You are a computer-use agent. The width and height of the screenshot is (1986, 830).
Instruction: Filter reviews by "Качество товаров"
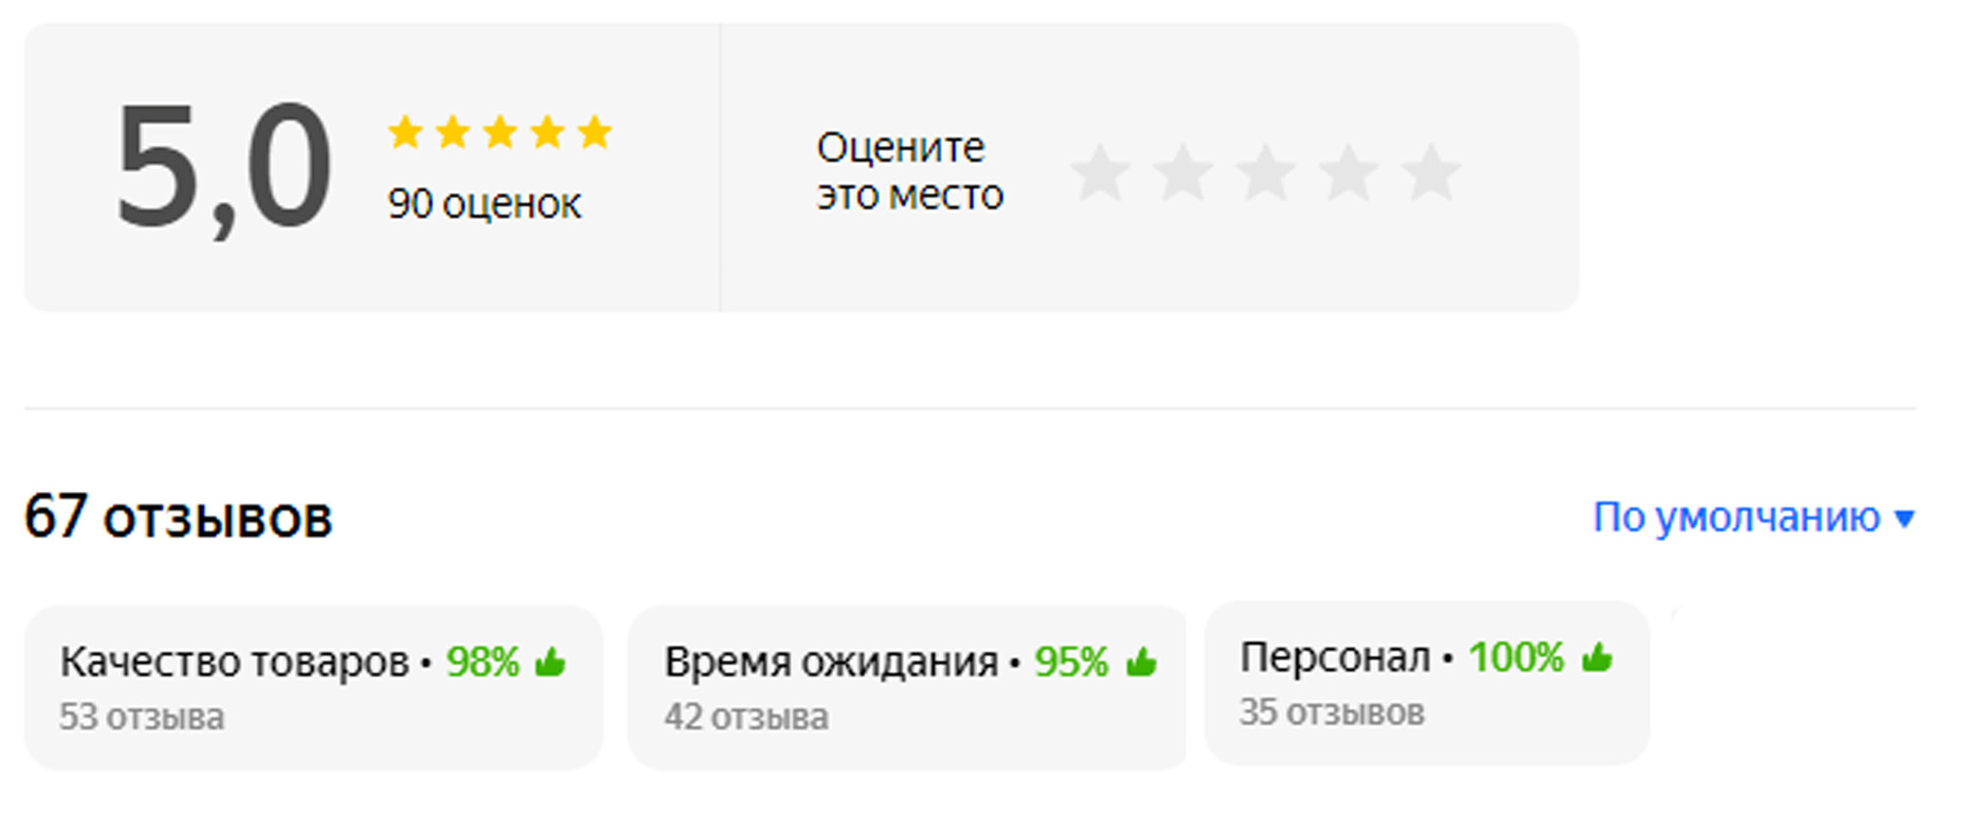[x=313, y=687]
